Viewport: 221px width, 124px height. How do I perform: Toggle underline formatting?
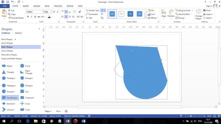(x=35, y=17)
